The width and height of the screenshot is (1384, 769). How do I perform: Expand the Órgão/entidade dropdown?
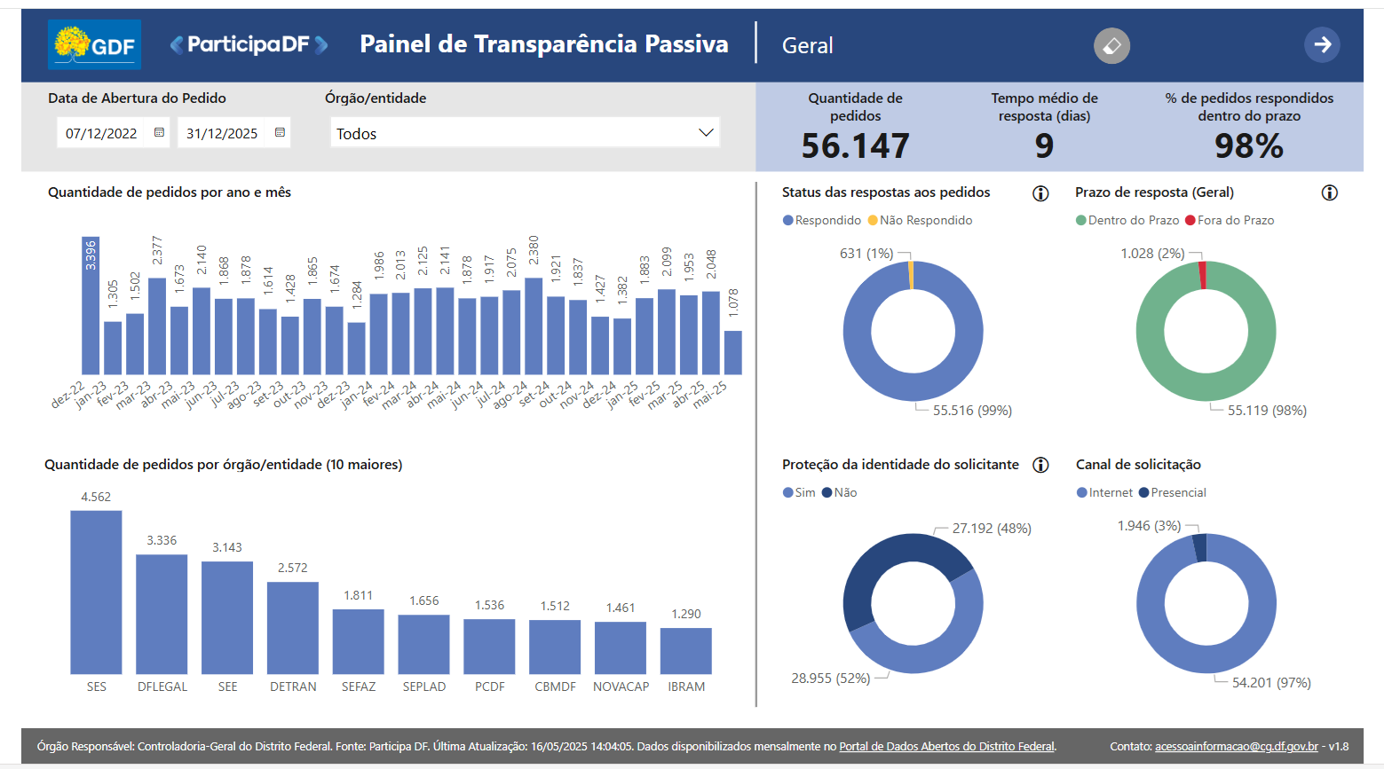point(524,133)
